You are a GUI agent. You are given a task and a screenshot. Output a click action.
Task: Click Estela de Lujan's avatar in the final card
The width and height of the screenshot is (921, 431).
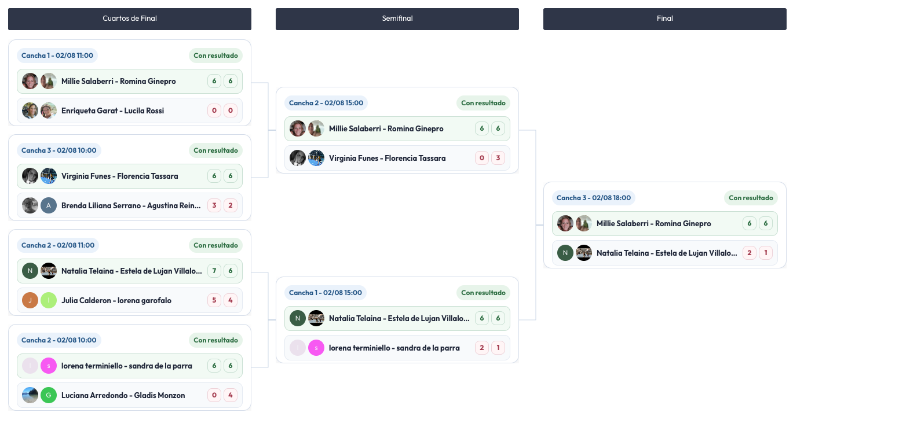(x=584, y=253)
